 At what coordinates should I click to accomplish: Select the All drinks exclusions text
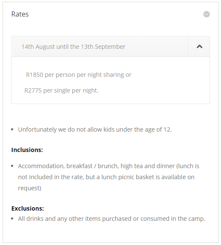tap(112, 219)
